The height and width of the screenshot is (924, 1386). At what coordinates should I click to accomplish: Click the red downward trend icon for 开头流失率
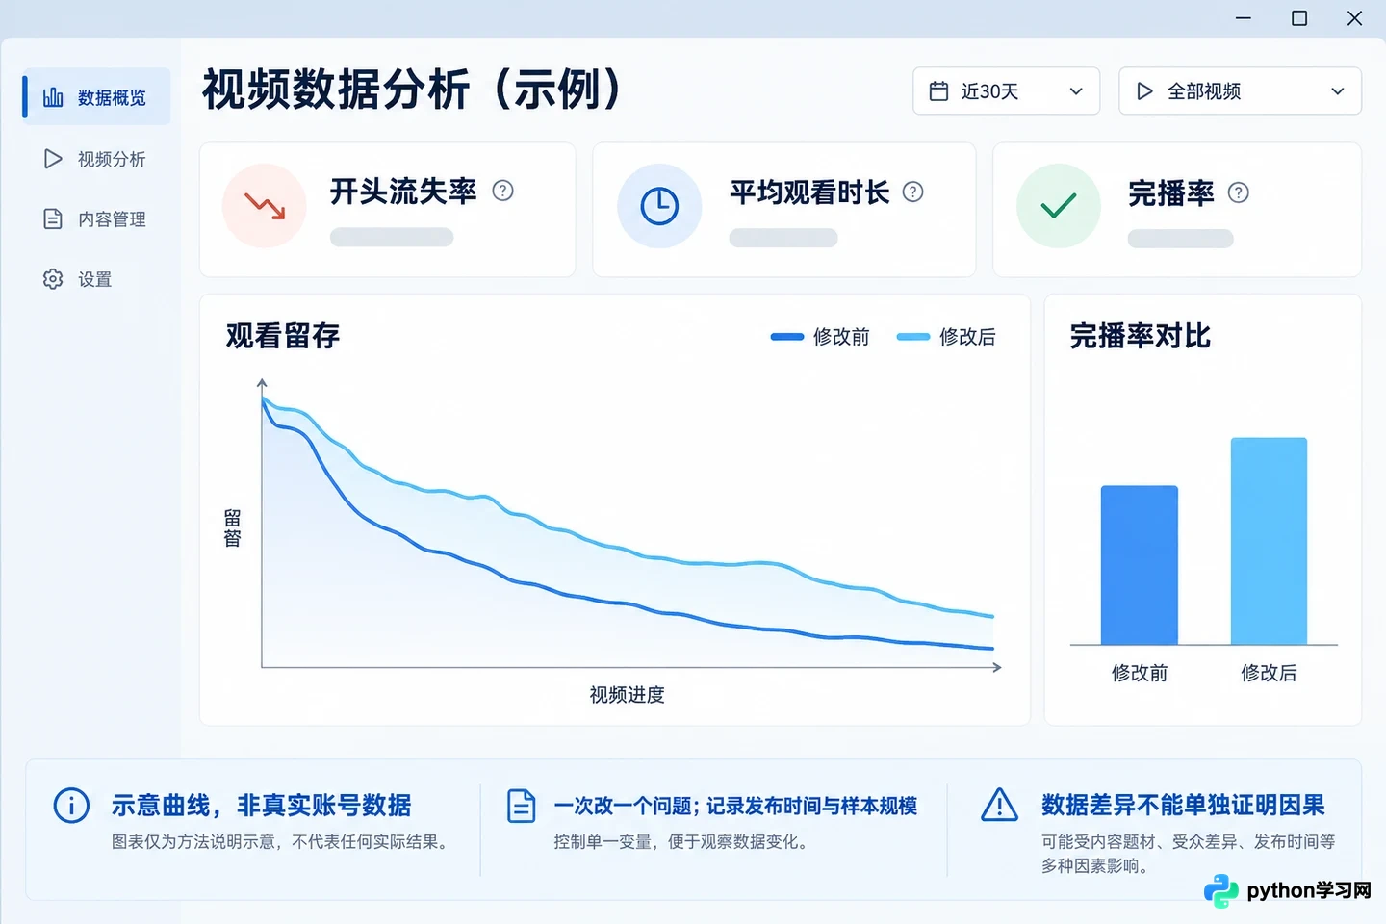pyautogui.click(x=265, y=206)
